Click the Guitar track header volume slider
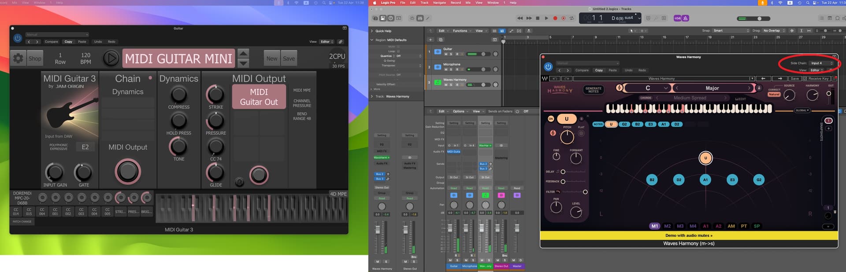 pos(479,54)
